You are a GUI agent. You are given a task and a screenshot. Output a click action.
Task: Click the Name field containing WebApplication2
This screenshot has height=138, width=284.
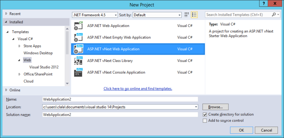120,99
